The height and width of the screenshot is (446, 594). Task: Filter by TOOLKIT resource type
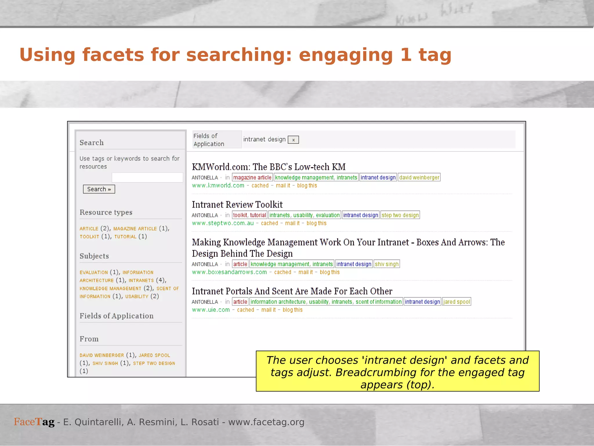89,237
